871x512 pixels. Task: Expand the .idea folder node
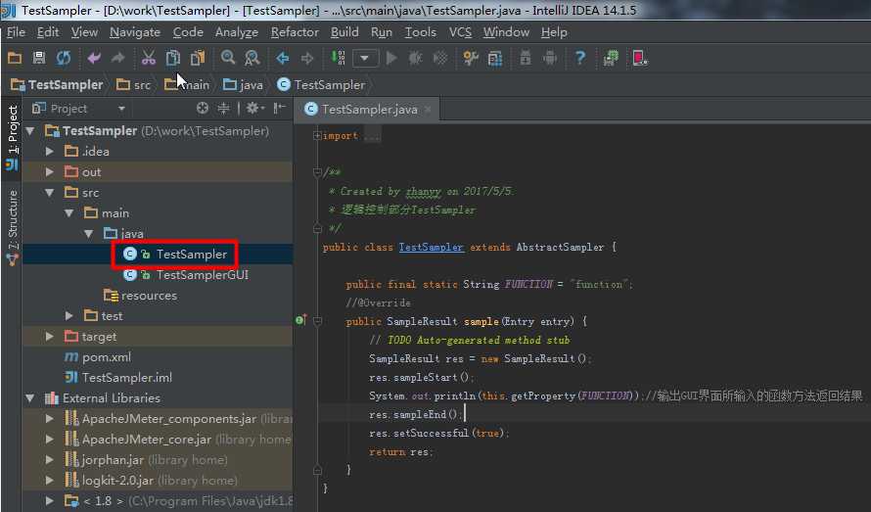pyautogui.click(x=50, y=151)
